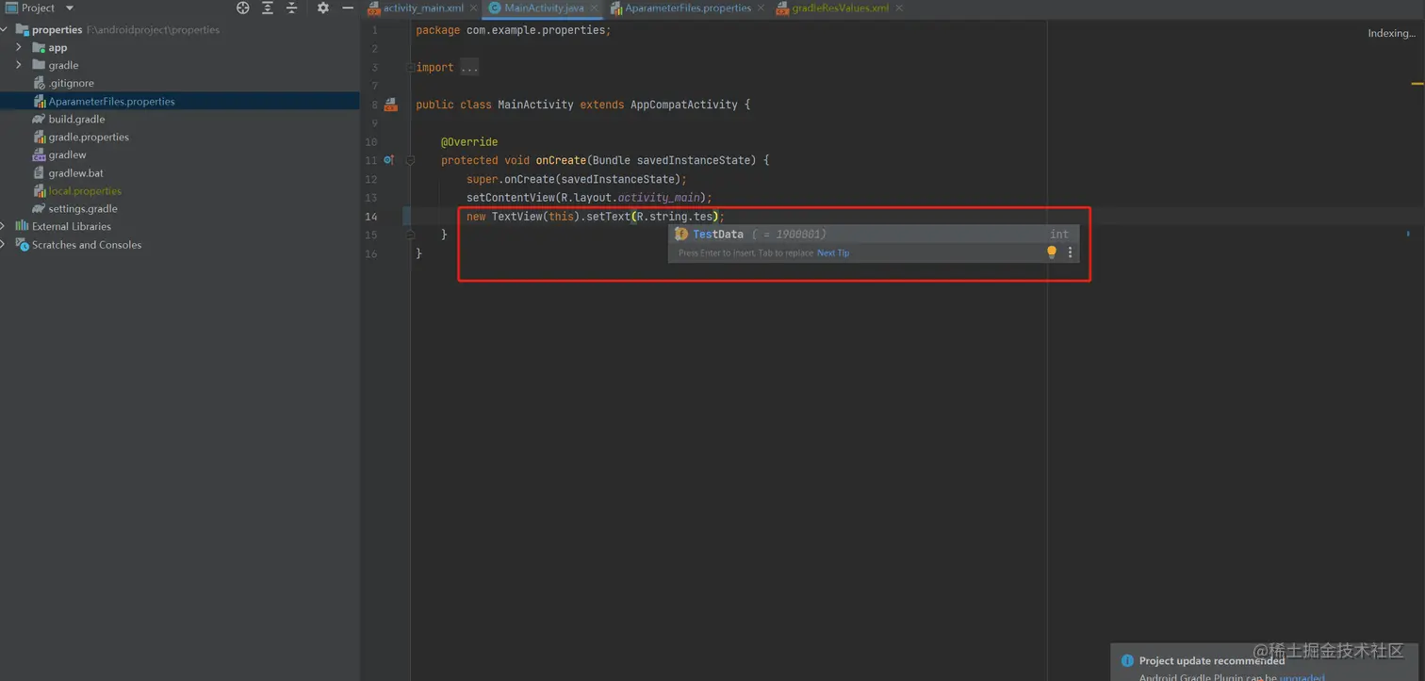
Task: Click R.string.tes text on line 14
Action: pyautogui.click(x=675, y=217)
